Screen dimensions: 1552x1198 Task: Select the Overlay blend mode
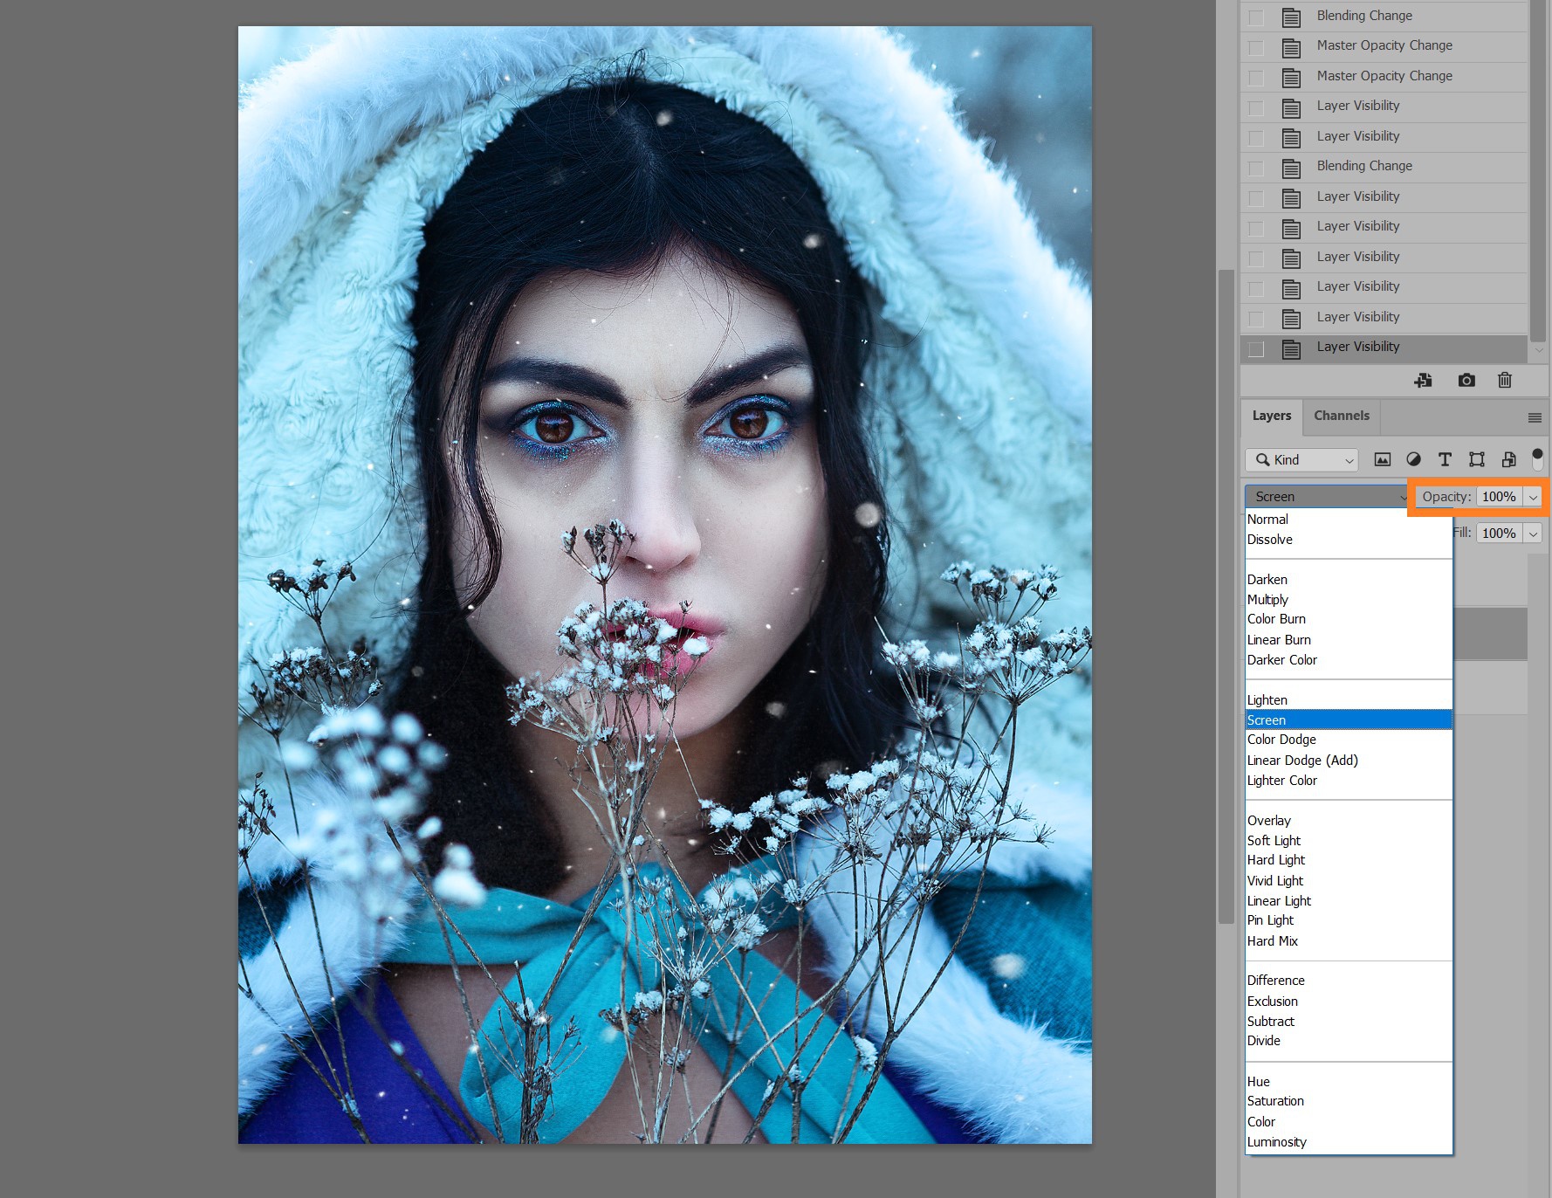click(1269, 820)
